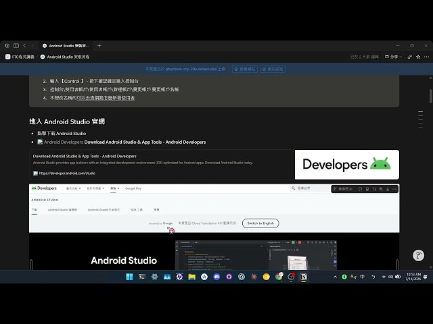Expand second dropdown in Developers nav bar

pyautogui.click(x=95, y=188)
